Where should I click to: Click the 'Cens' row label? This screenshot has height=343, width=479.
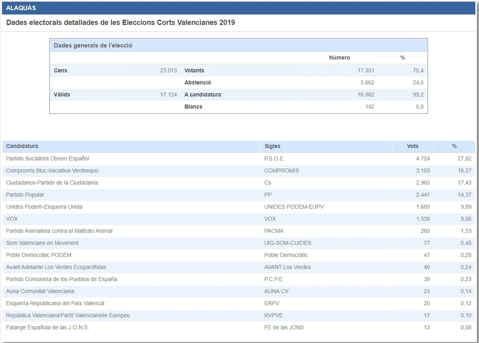click(61, 70)
